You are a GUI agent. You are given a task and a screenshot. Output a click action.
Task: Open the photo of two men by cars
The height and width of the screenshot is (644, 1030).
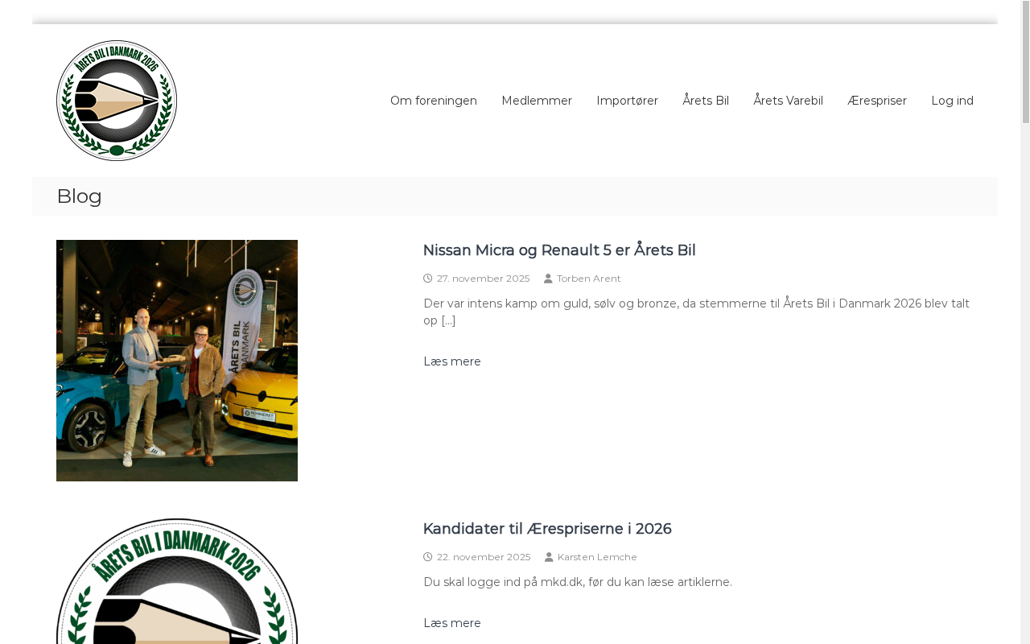[177, 361]
